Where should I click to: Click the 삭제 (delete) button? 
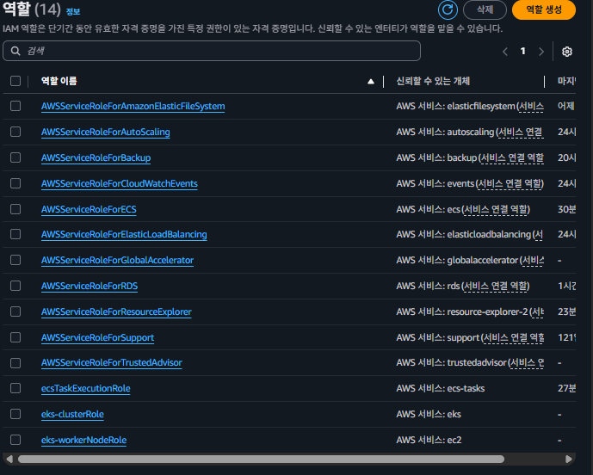tap(485, 9)
